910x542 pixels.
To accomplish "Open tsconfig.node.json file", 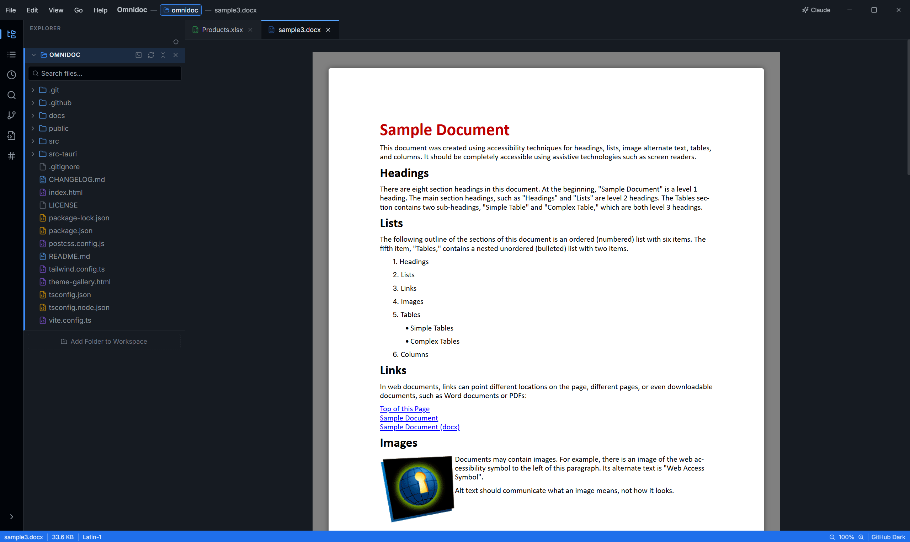I will pos(105,307).
